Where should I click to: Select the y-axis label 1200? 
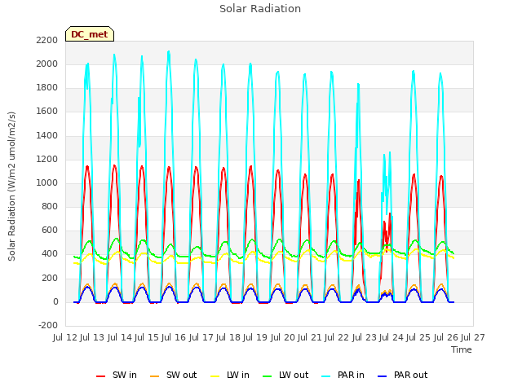coord(47,160)
